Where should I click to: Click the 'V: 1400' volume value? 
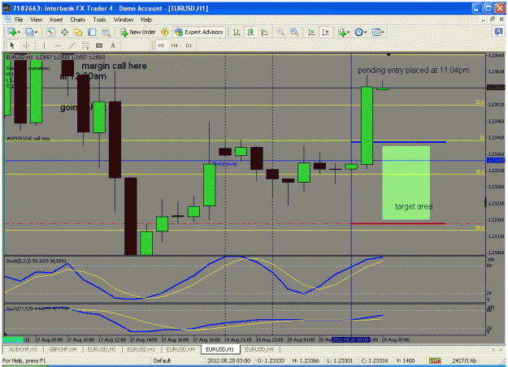406,361
